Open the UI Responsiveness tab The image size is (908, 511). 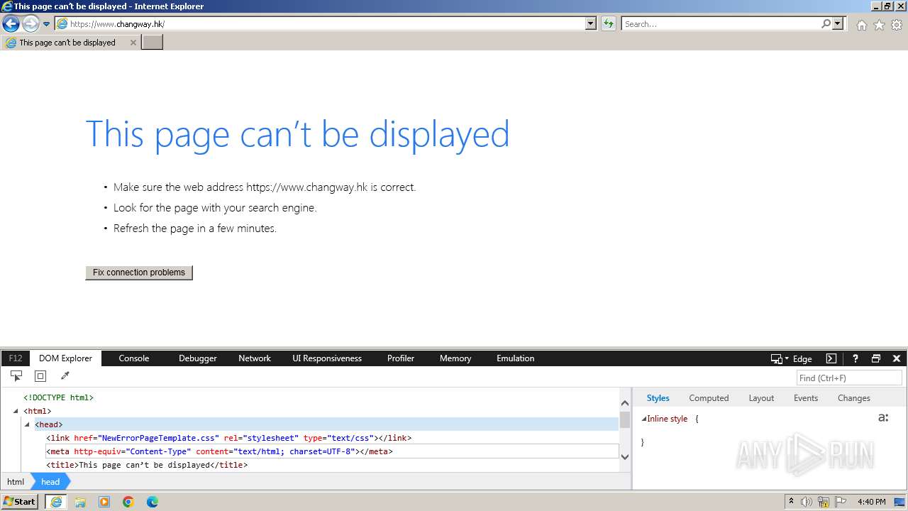[327, 358]
